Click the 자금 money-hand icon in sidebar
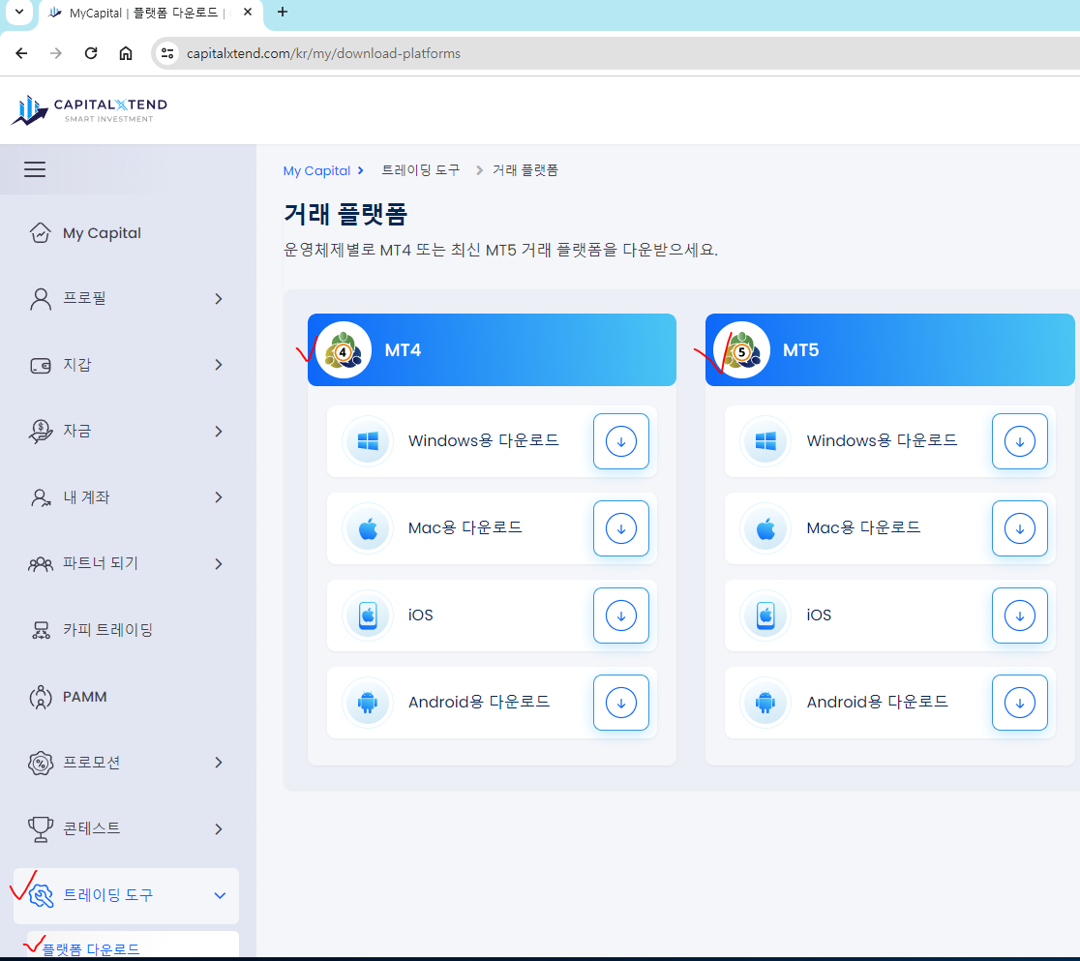 [41, 432]
